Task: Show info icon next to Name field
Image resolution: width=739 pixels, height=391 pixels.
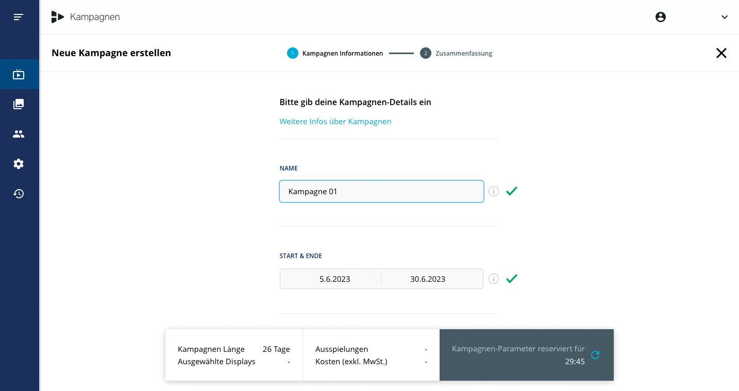Action: click(494, 191)
